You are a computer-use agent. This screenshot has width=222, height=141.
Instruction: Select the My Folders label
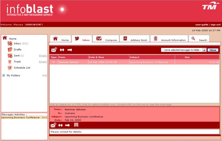click(13, 75)
